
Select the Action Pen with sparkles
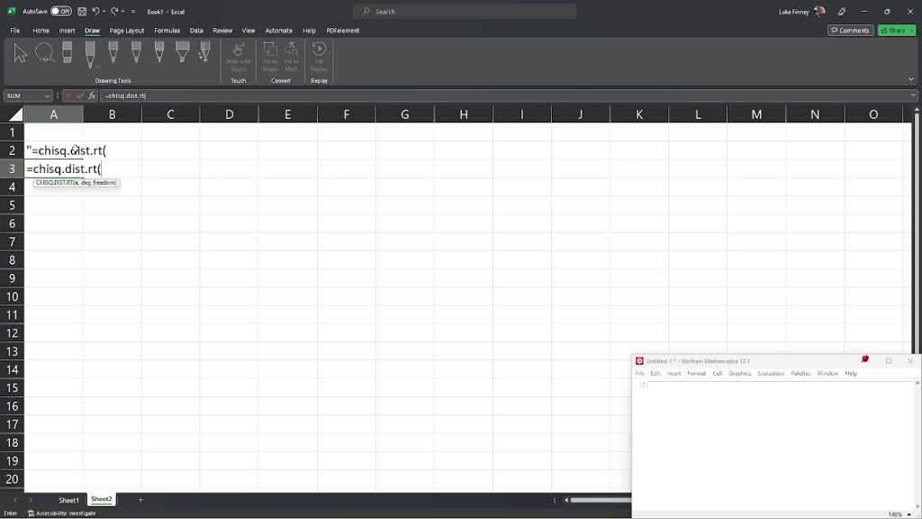coord(204,52)
